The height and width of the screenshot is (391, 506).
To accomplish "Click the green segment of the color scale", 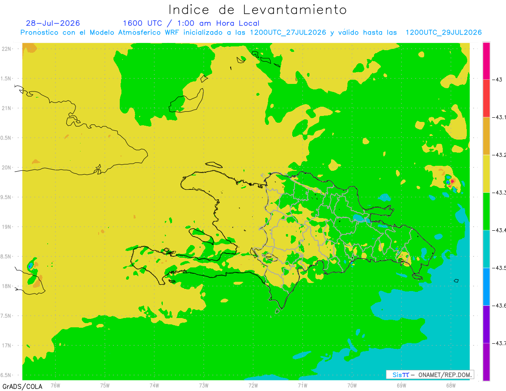I will (x=486, y=211).
